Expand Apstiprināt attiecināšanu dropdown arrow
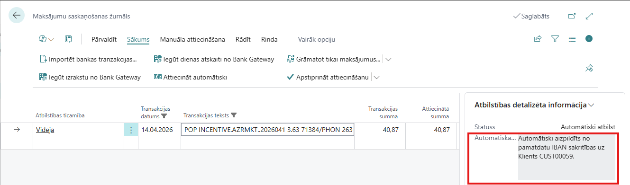 pyautogui.click(x=377, y=77)
